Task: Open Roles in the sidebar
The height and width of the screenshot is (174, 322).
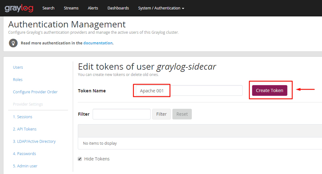Action: [x=18, y=79]
